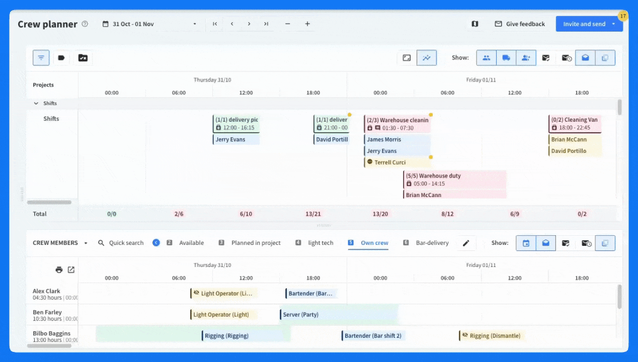This screenshot has height=362, width=638.
Task: Toggle opened invitations in projects panel
Action: click(x=586, y=58)
